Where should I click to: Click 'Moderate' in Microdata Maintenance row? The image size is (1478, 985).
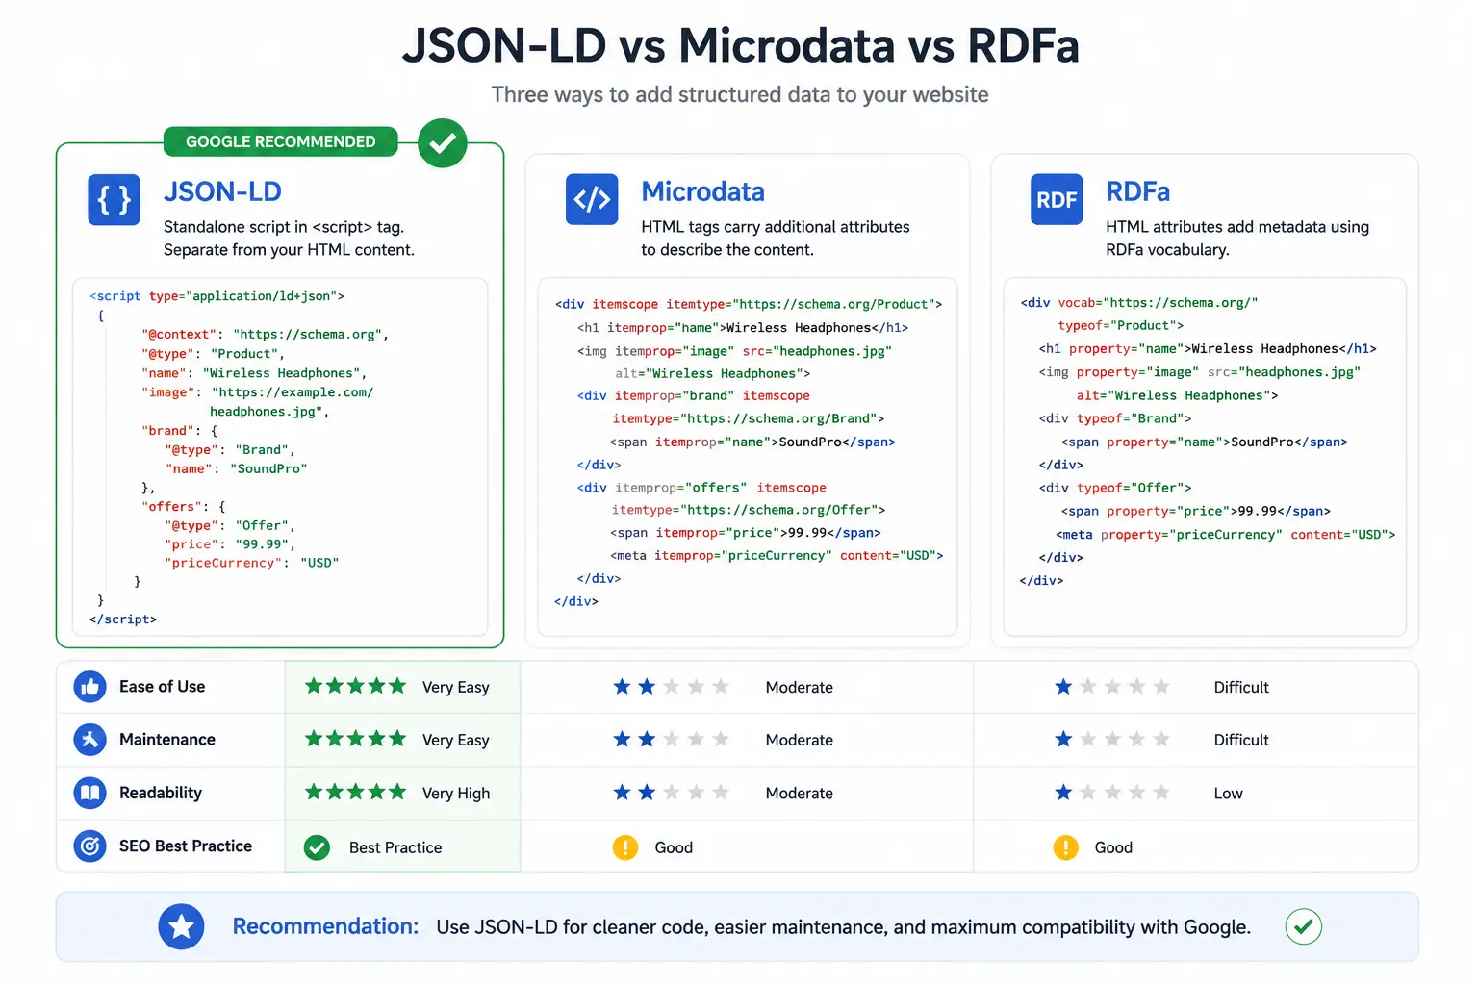pyautogui.click(x=800, y=741)
